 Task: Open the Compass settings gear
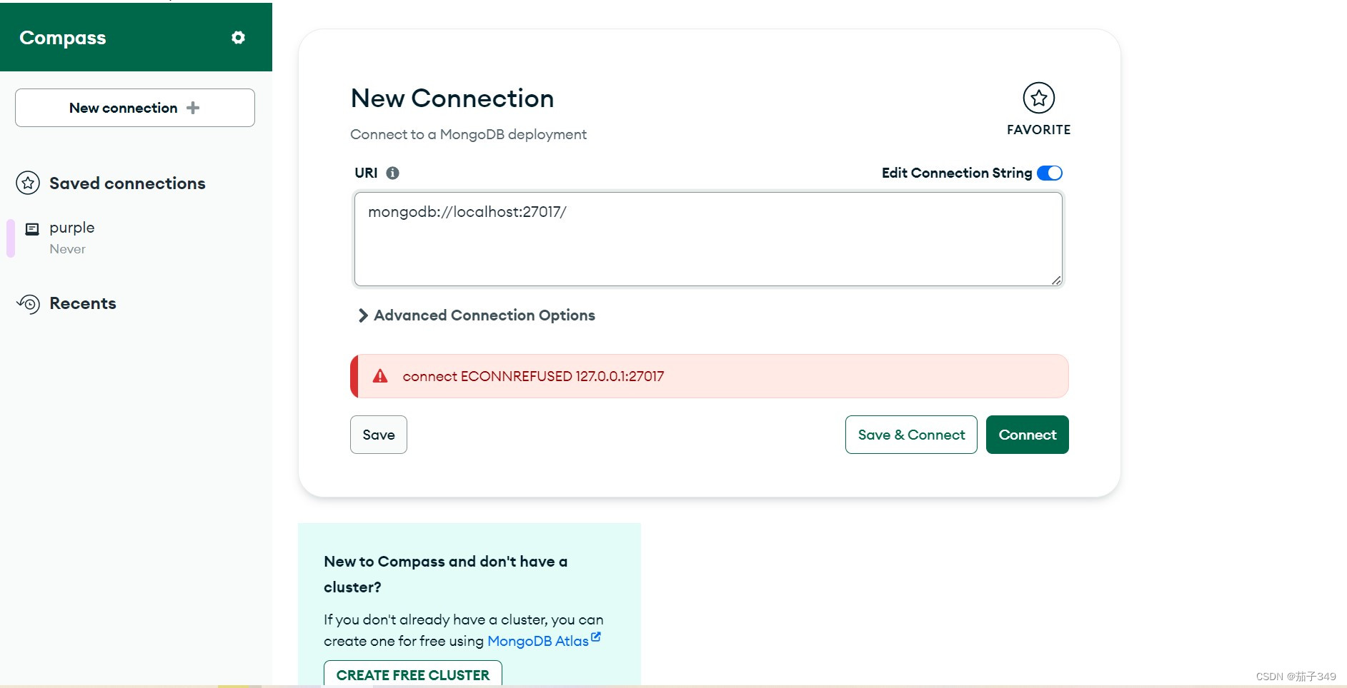(x=238, y=37)
